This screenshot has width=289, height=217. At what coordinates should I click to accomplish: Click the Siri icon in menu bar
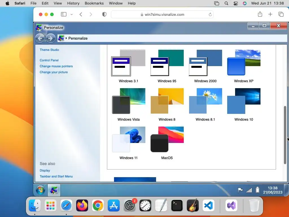click(x=245, y=3)
